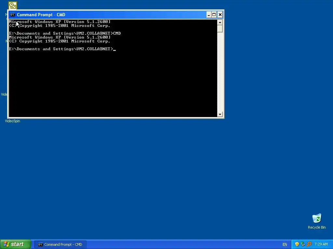Open the Start menu

pos(16,244)
